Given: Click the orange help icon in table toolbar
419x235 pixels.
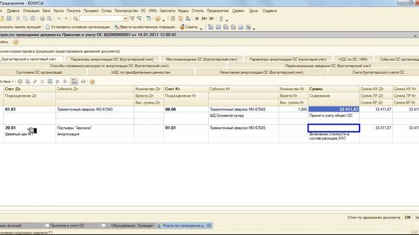Looking at the screenshot, I should tap(92, 82).
